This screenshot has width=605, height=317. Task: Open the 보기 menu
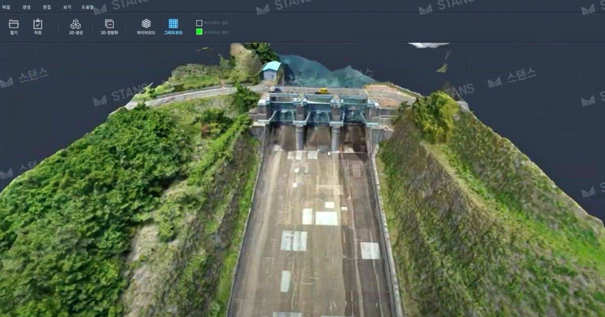click(x=67, y=7)
